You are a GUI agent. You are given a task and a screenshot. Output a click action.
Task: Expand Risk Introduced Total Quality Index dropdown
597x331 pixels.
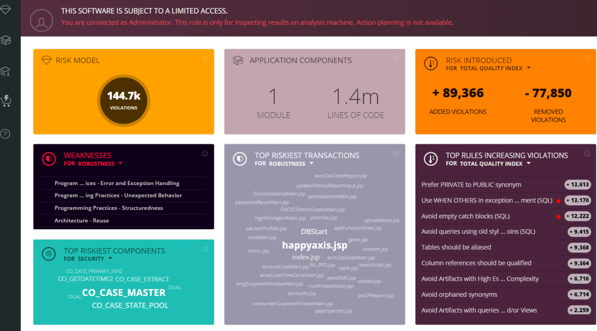pyautogui.click(x=528, y=68)
